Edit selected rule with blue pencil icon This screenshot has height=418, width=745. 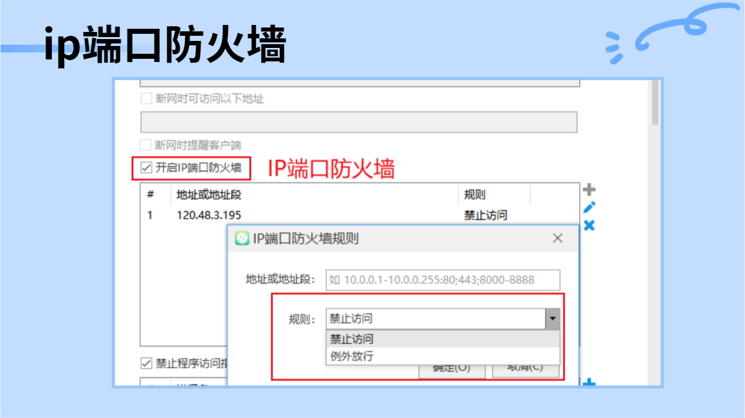pyautogui.click(x=589, y=207)
